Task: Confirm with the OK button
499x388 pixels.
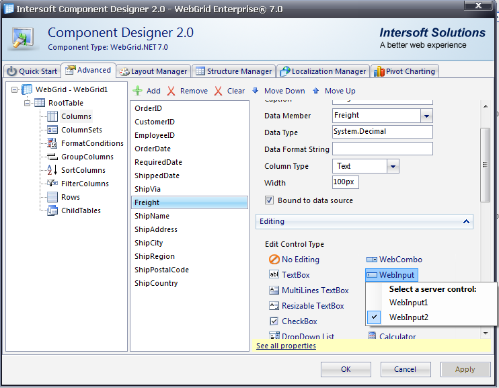Action: (x=346, y=369)
